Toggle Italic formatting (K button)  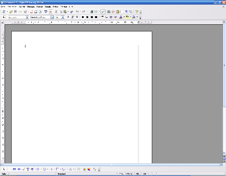tap(72, 17)
